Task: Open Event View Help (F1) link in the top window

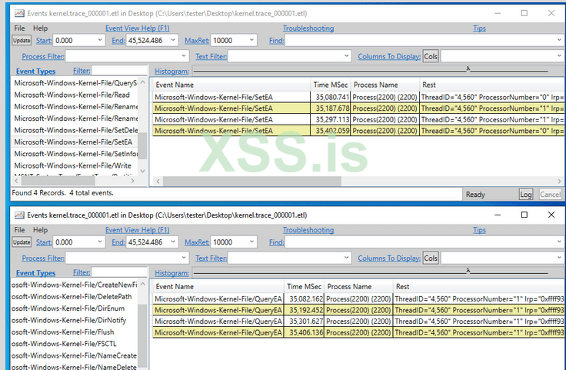Action: click(137, 28)
